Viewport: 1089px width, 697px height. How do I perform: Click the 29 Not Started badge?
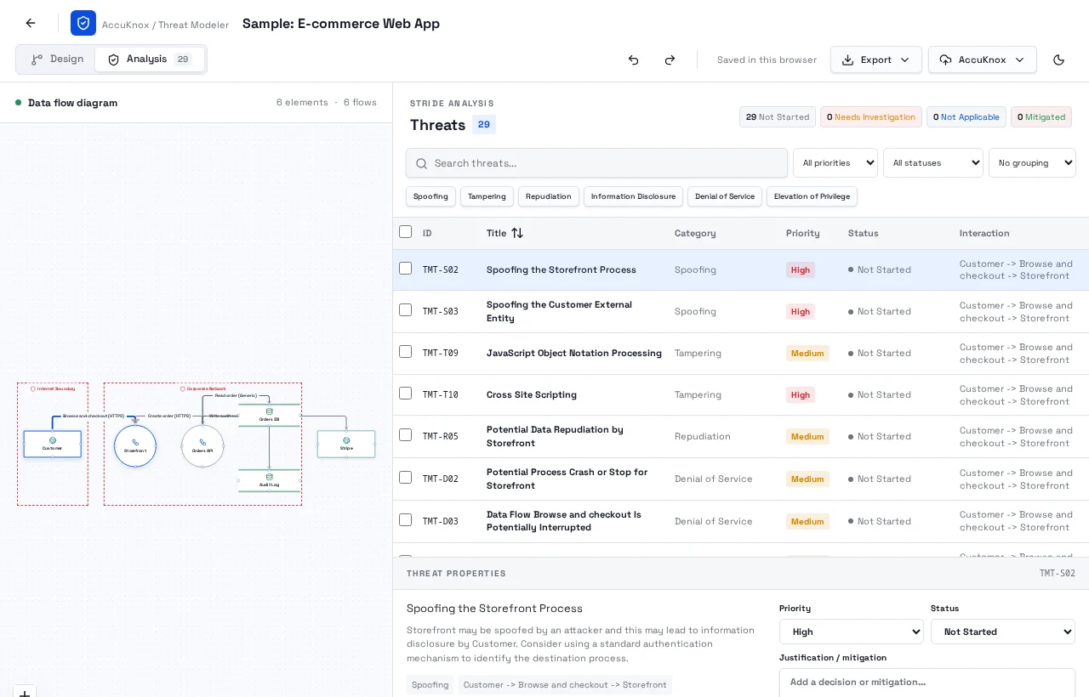coord(778,117)
